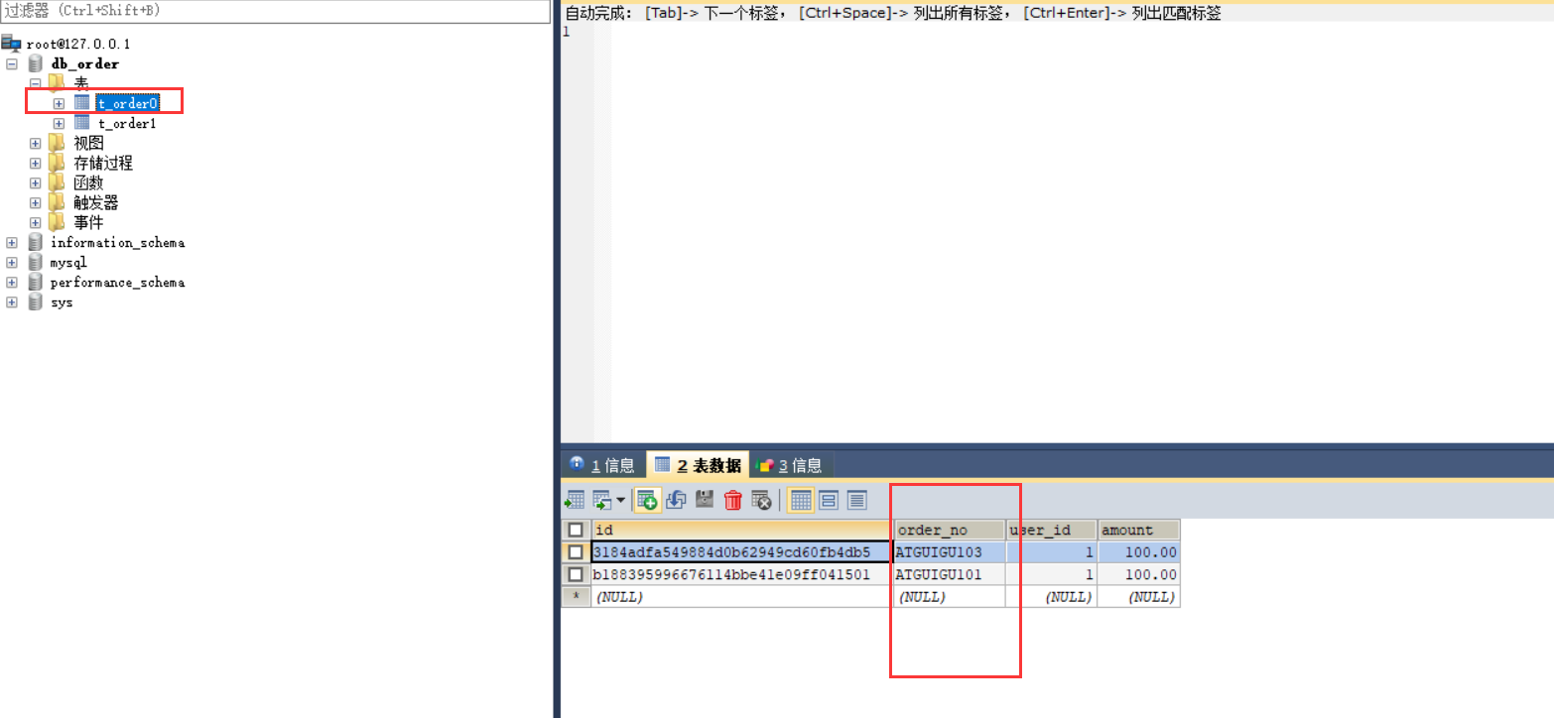
Task: Check the row checkbox for ATGUIGU101
Action: point(576,574)
